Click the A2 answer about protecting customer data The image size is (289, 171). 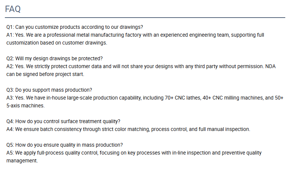pyautogui.click(x=141, y=70)
